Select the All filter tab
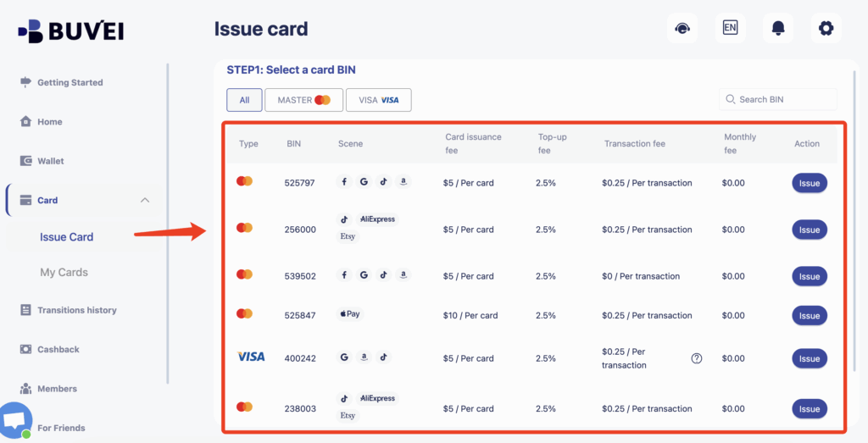868x443 pixels. pyautogui.click(x=244, y=100)
